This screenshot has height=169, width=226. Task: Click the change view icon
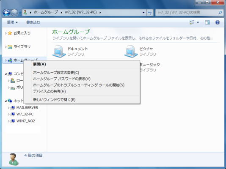point(192,22)
